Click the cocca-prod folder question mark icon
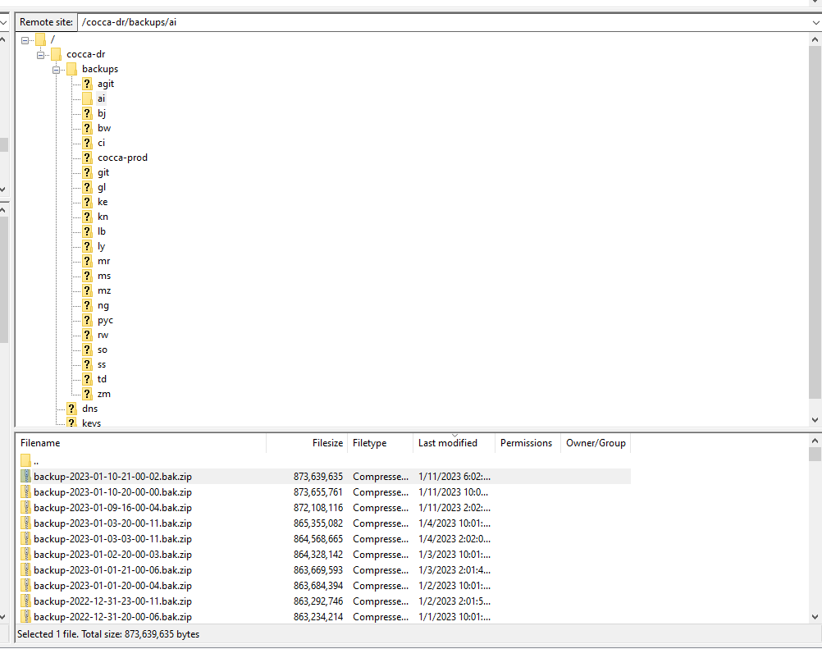This screenshot has height=649, width=822. (x=87, y=158)
